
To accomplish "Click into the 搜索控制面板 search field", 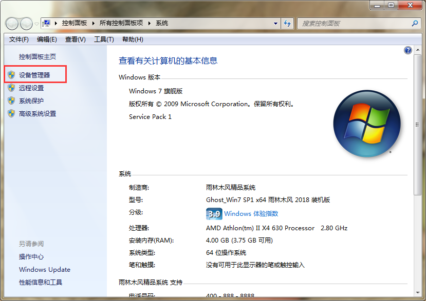I will [355, 24].
